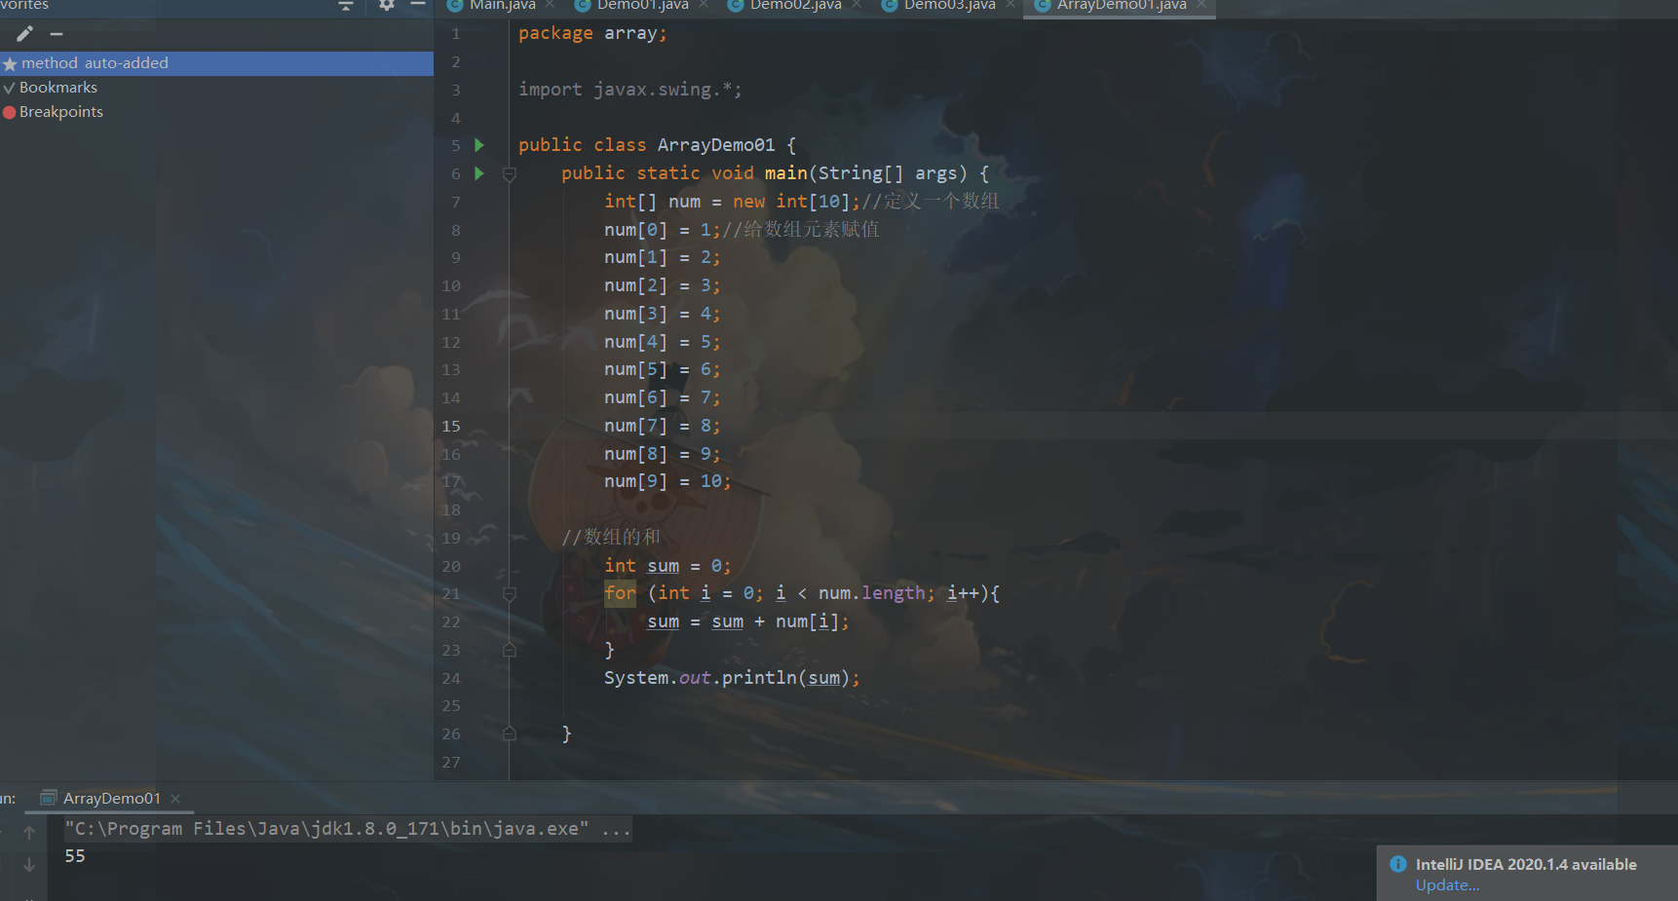Select 'method auto-added' in the Favorites list
This screenshot has width=1678, height=901.
coord(216,63)
